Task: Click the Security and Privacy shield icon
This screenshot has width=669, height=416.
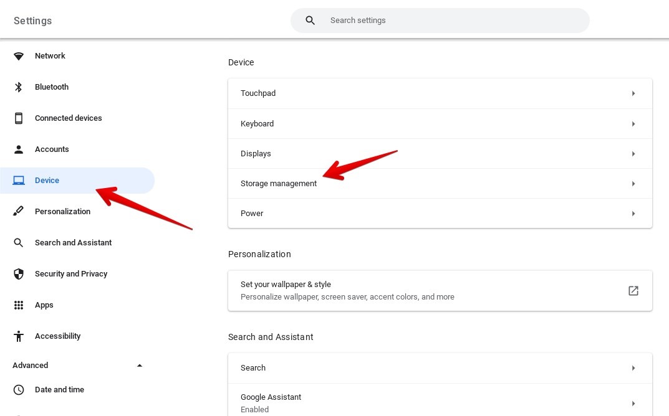Action: coord(19,273)
